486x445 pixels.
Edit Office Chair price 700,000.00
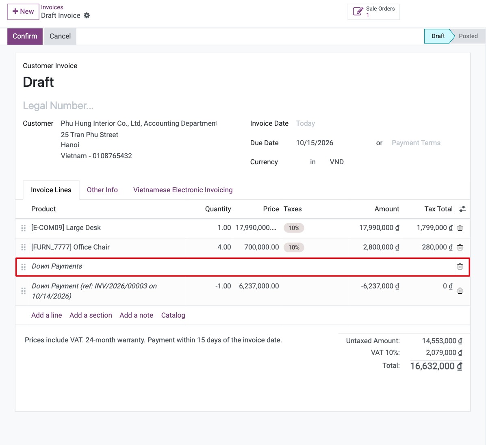pos(261,247)
